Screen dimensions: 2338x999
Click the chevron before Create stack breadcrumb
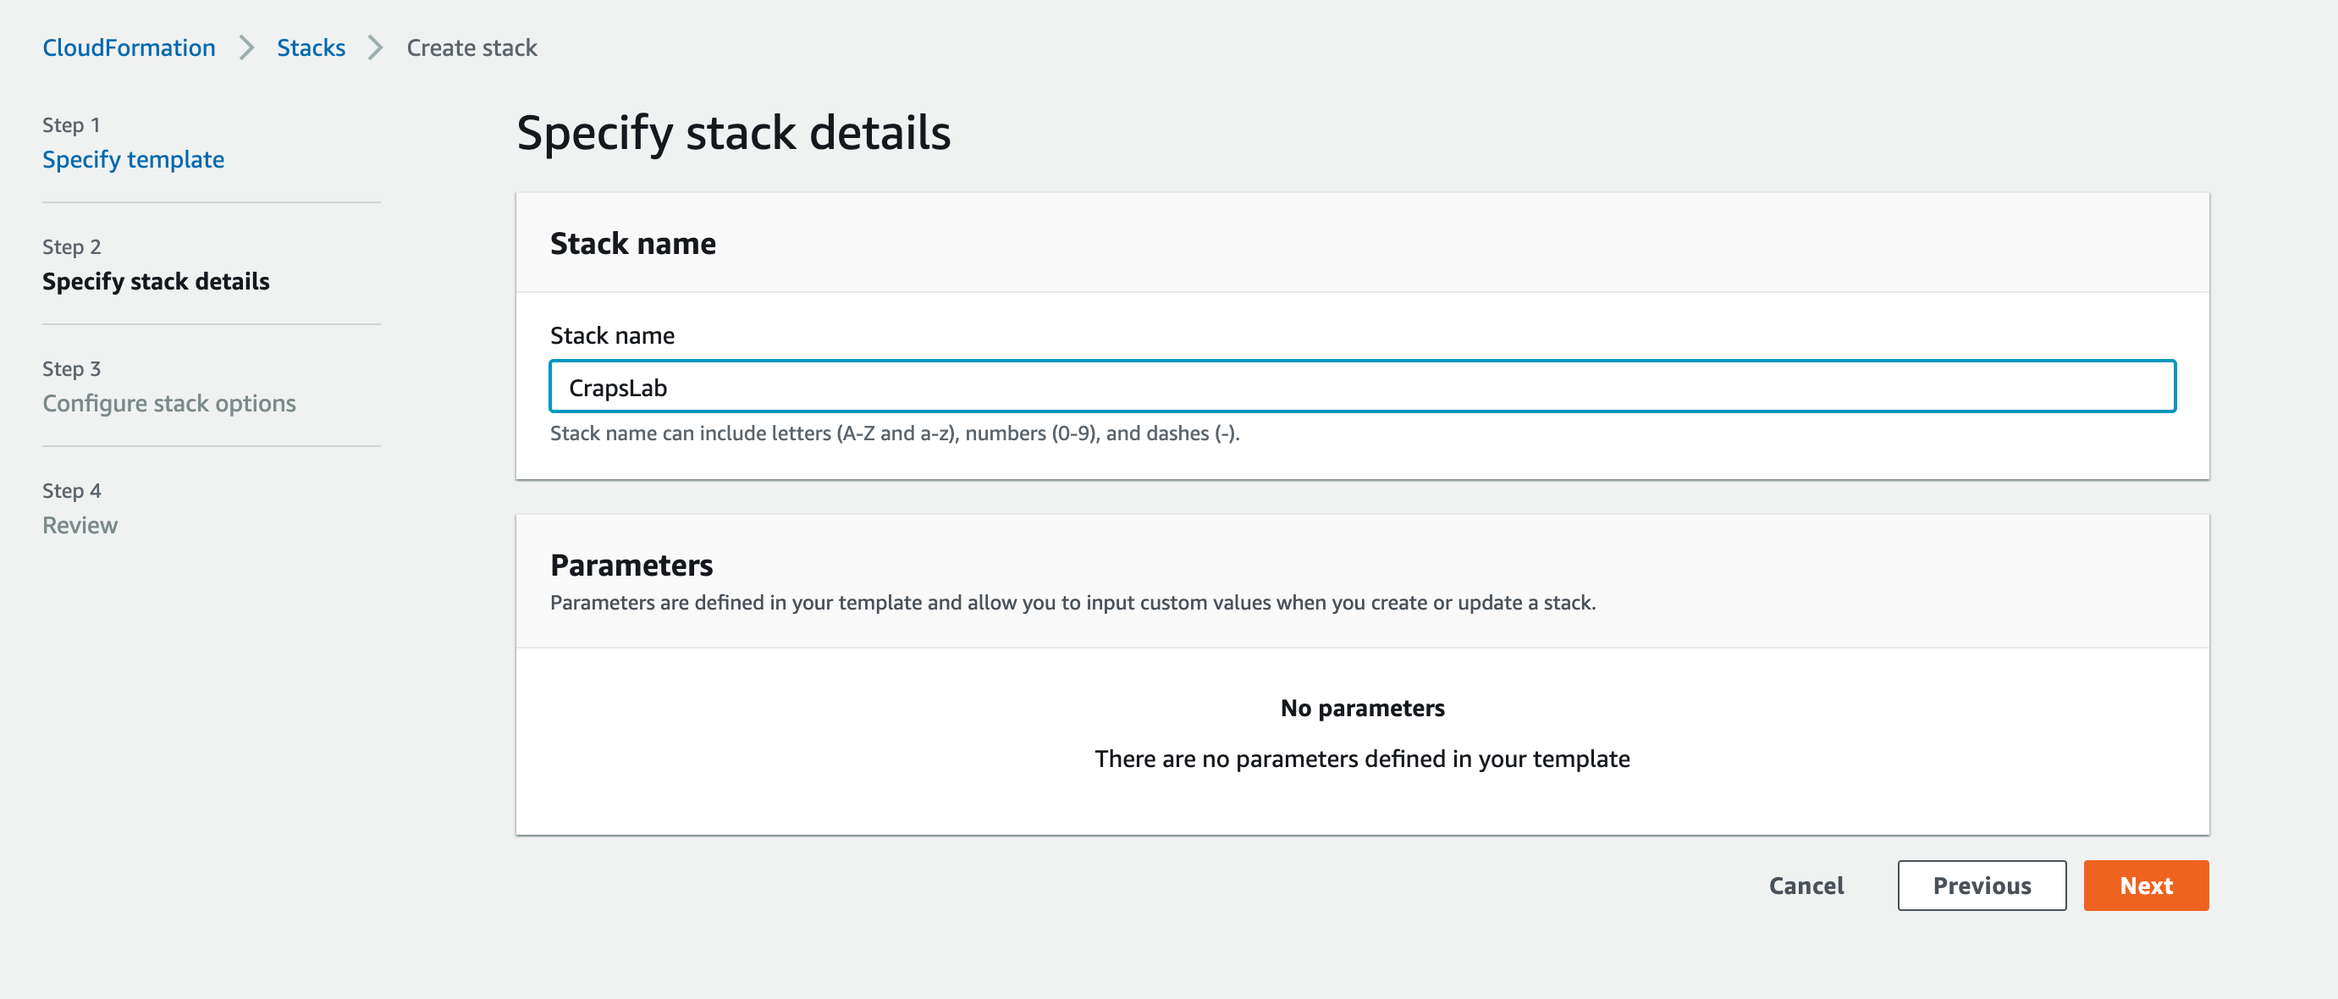click(x=375, y=47)
